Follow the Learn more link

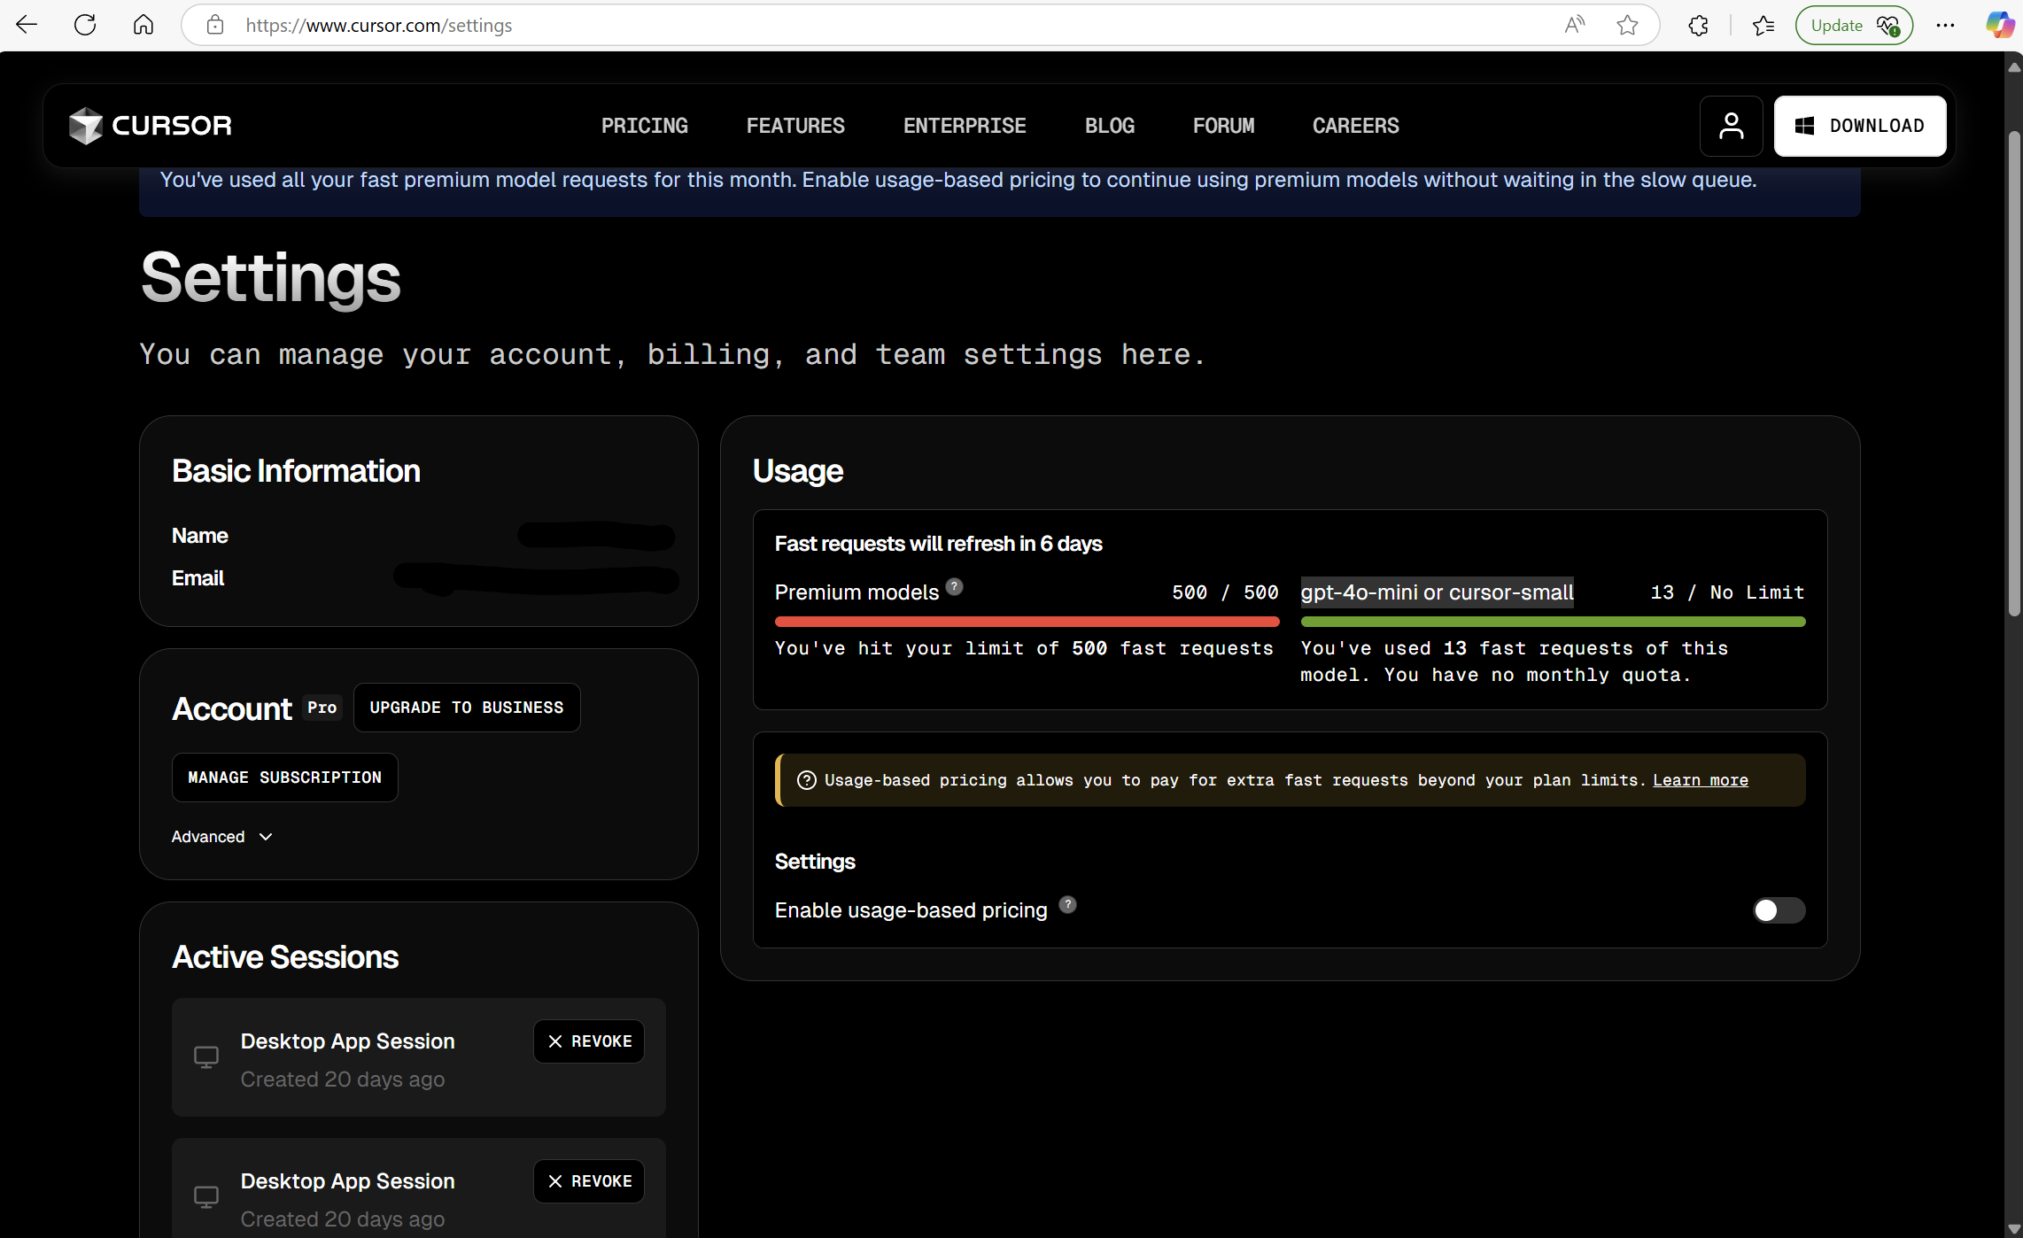tap(1700, 780)
